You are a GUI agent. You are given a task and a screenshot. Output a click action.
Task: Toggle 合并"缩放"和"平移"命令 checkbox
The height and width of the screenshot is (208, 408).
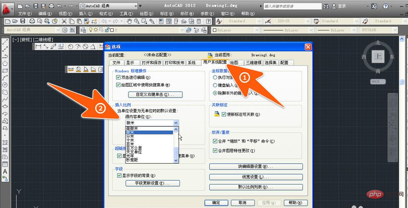(215, 141)
